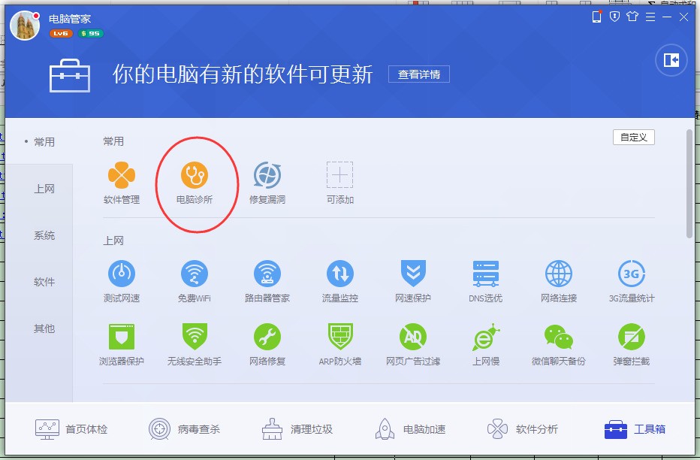Switch to 病毒查杀 bottom tab
The height and width of the screenshot is (460, 700).
pos(184,429)
